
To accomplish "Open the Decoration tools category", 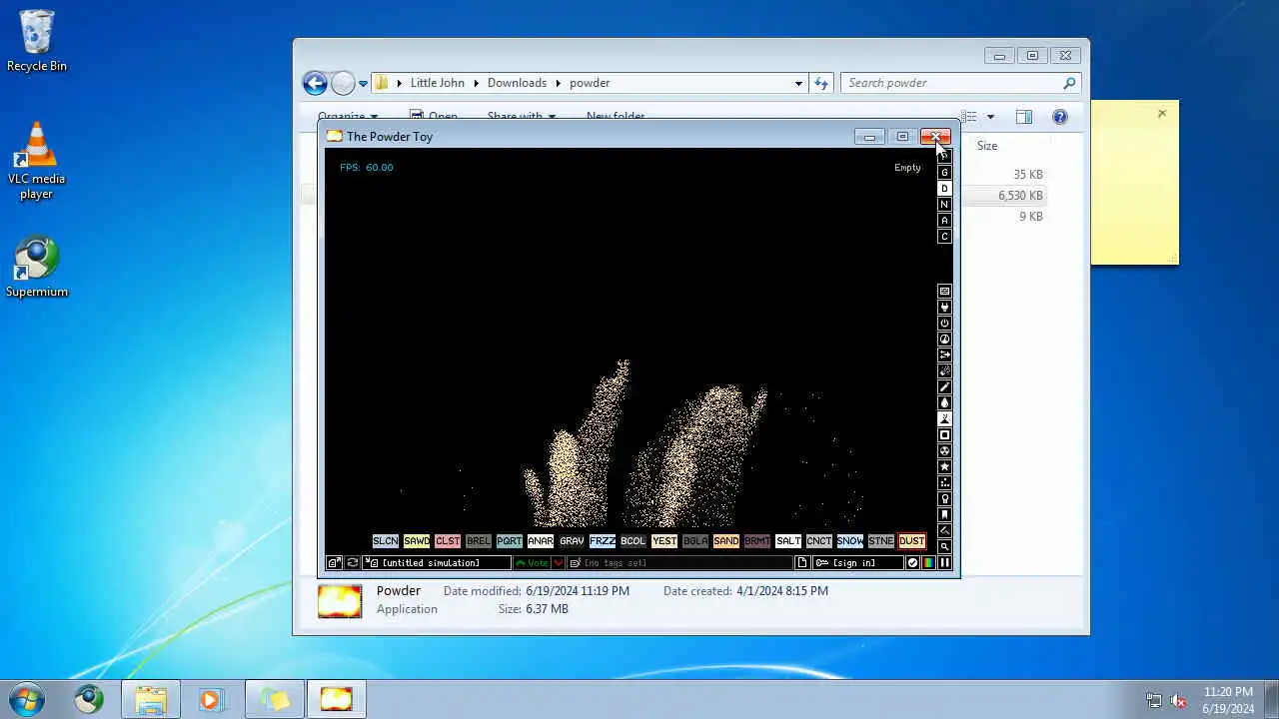I will (x=944, y=531).
